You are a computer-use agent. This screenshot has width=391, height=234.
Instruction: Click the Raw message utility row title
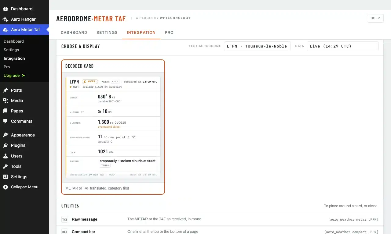[84, 219]
